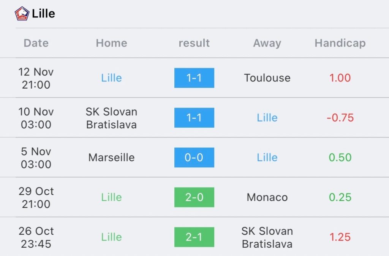Open Marseille team link
Screen dimensions: 389x256
tap(111, 158)
